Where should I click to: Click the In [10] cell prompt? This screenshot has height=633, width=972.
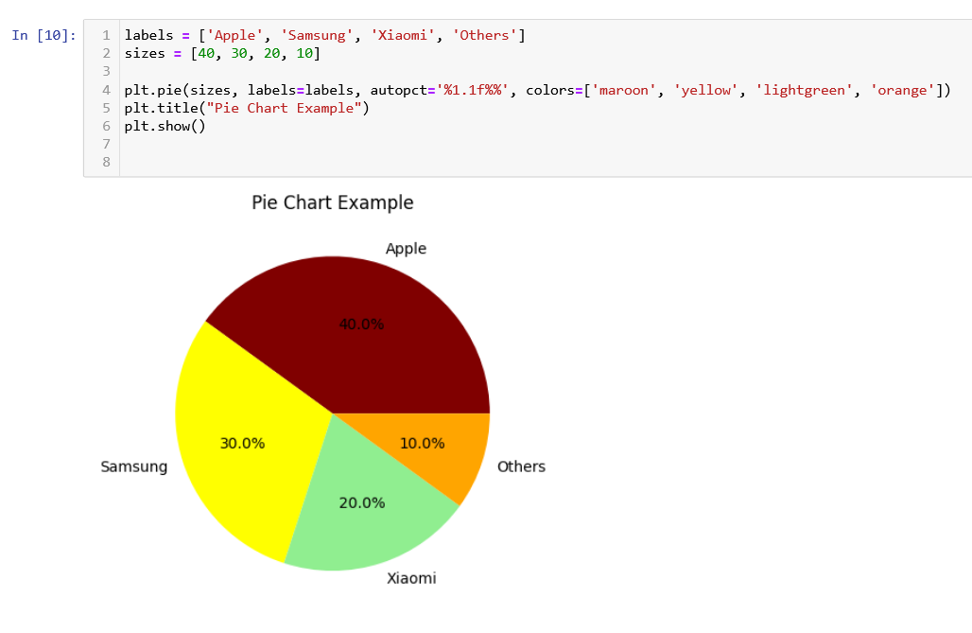pyautogui.click(x=43, y=35)
